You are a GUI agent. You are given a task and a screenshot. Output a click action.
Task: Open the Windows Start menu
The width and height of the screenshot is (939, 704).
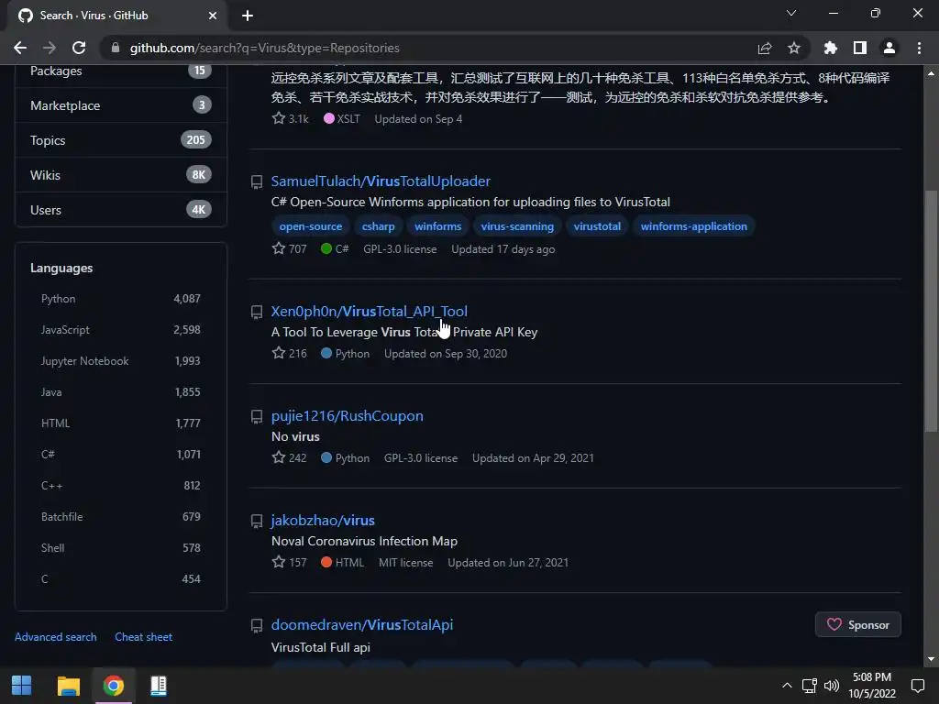click(x=22, y=686)
